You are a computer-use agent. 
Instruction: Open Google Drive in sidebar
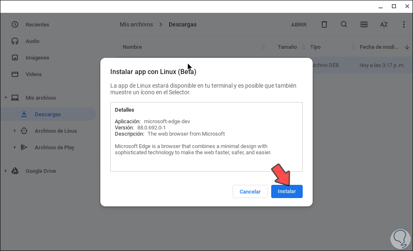(x=41, y=171)
